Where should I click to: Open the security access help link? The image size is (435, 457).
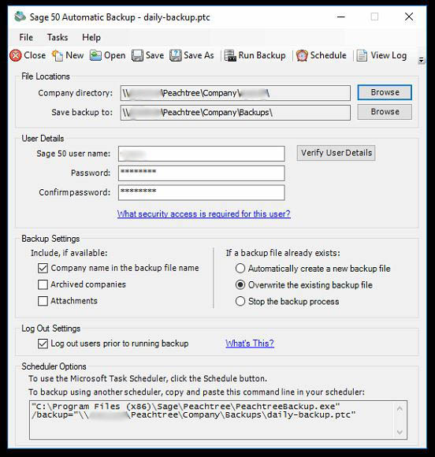(204, 214)
